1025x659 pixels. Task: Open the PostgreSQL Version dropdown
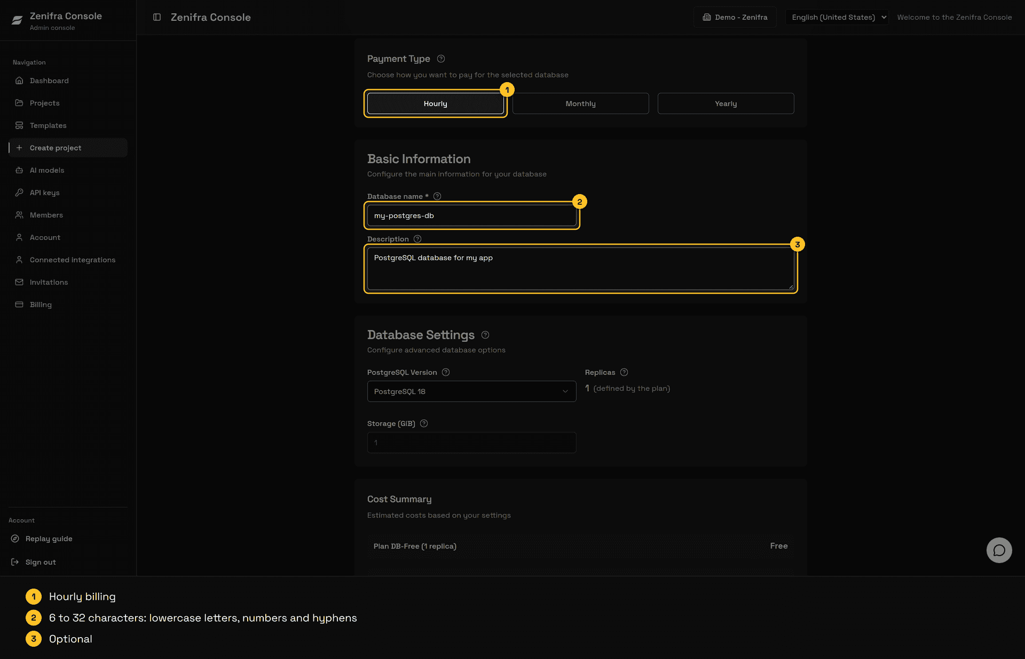pyautogui.click(x=472, y=391)
